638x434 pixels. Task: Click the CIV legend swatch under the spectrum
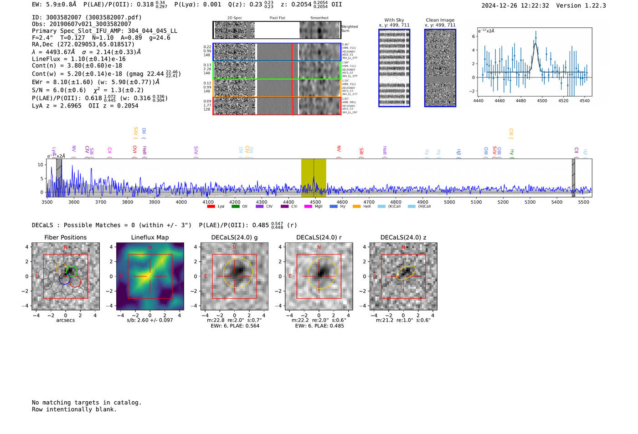260,206
